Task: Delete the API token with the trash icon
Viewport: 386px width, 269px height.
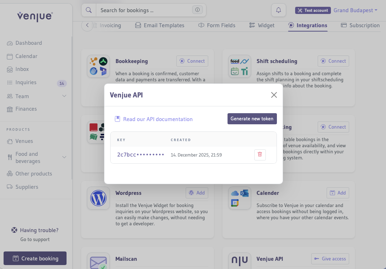Action: click(x=260, y=154)
